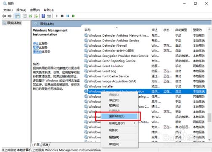Open the Help toolbar icon
This screenshot has width=212, height=152.
43,16
